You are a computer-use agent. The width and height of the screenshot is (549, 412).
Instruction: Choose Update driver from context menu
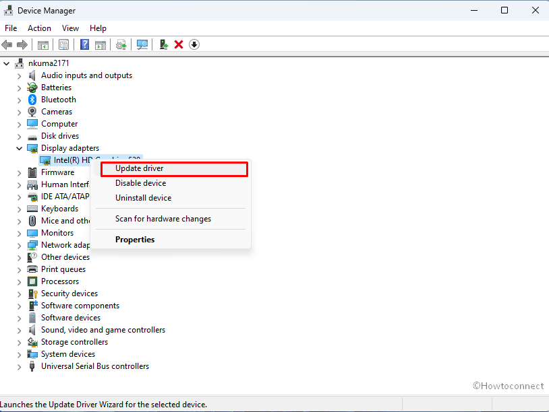(x=172, y=168)
